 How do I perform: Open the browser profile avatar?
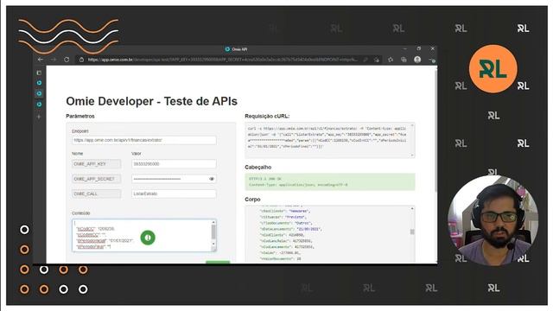[x=417, y=60]
